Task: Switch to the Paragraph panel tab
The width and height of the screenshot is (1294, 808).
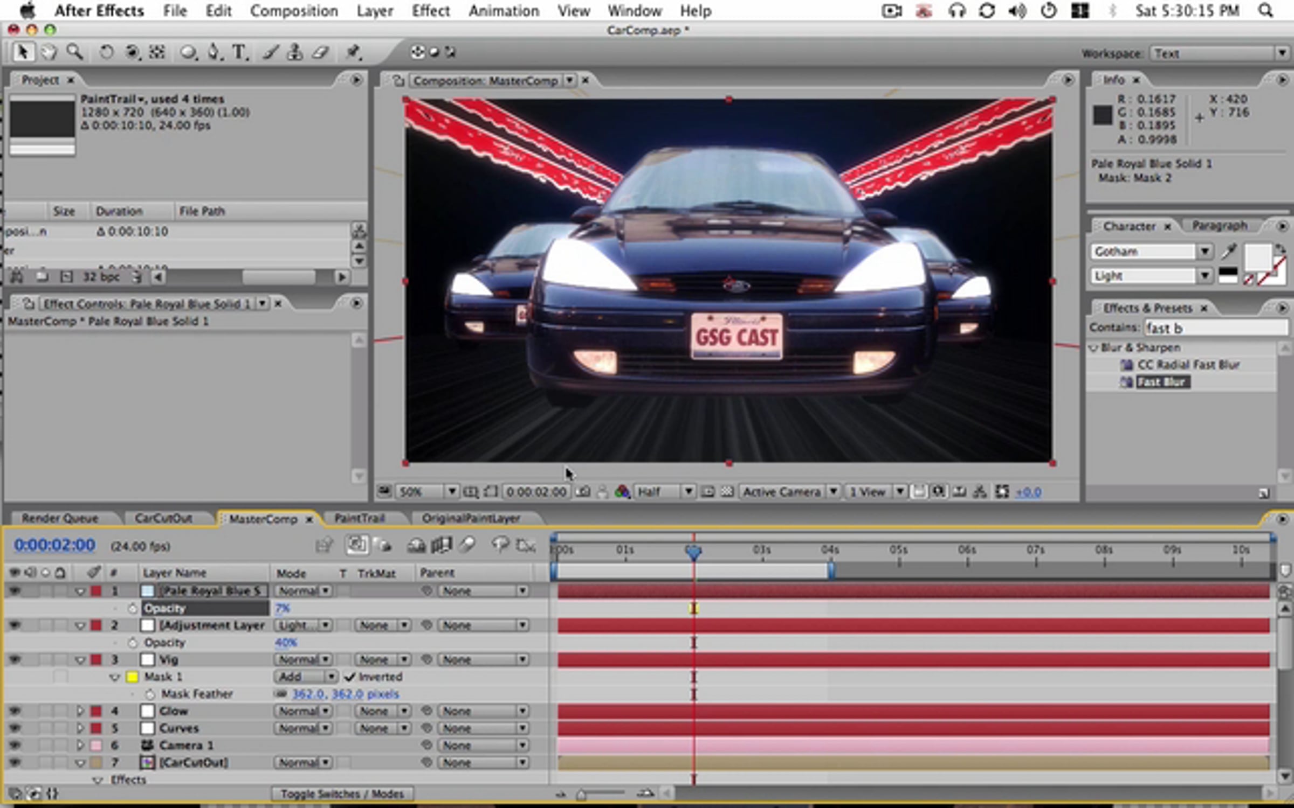Action: 1220,226
